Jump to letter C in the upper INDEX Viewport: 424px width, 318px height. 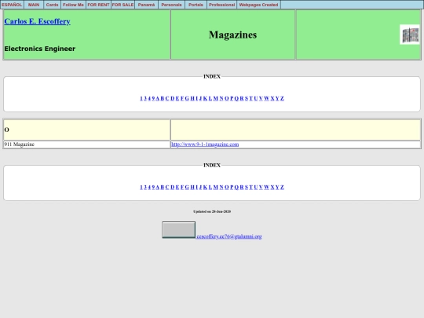tap(167, 98)
